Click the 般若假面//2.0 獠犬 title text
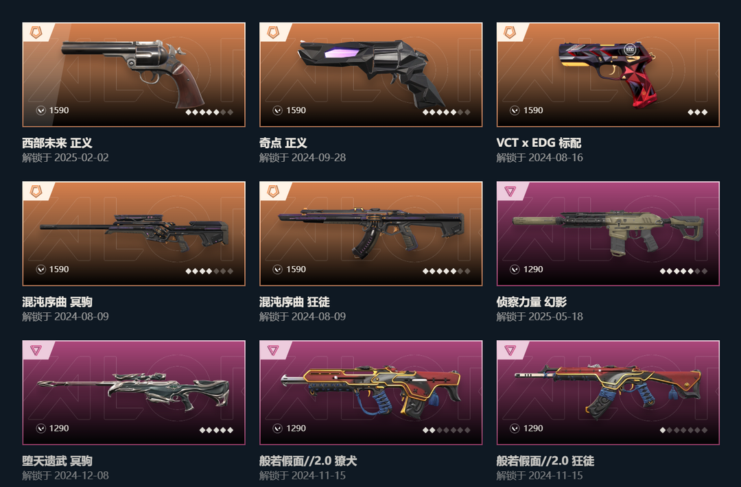This screenshot has height=487, width=741. click(308, 461)
